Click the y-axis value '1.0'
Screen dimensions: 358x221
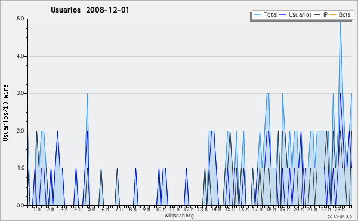click(20, 168)
